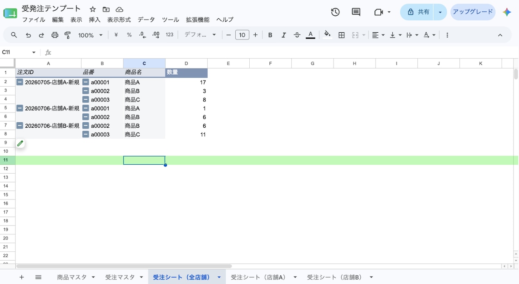Open the Gemini sparkle assistant
The height and width of the screenshot is (284, 519).
507,12
